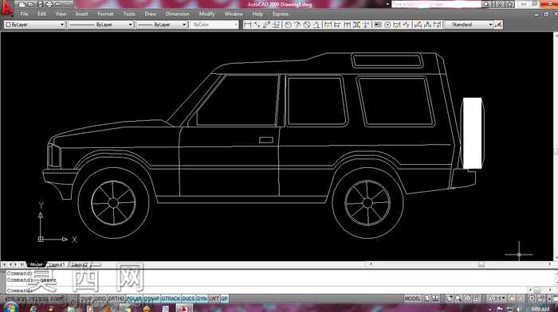Select the Aligned dimension tool

click(257, 25)
